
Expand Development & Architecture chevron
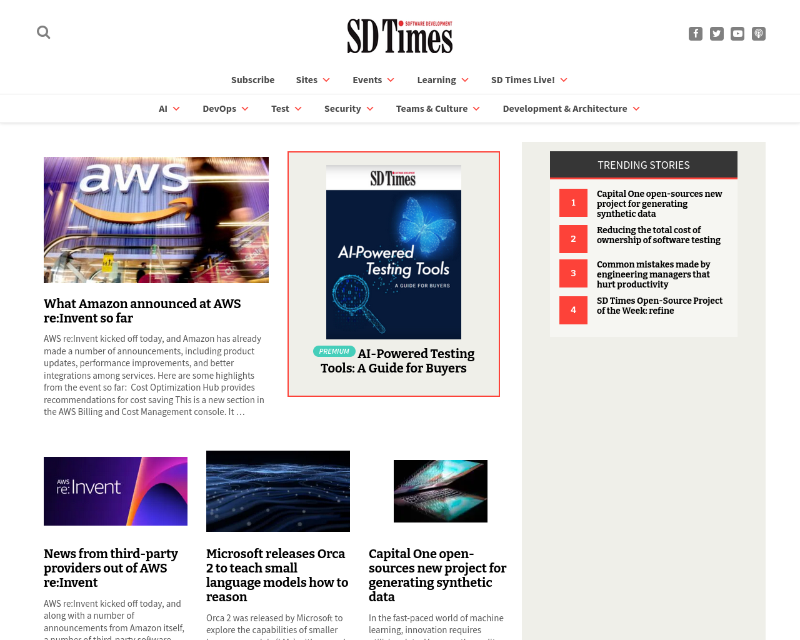pos(636,109)
